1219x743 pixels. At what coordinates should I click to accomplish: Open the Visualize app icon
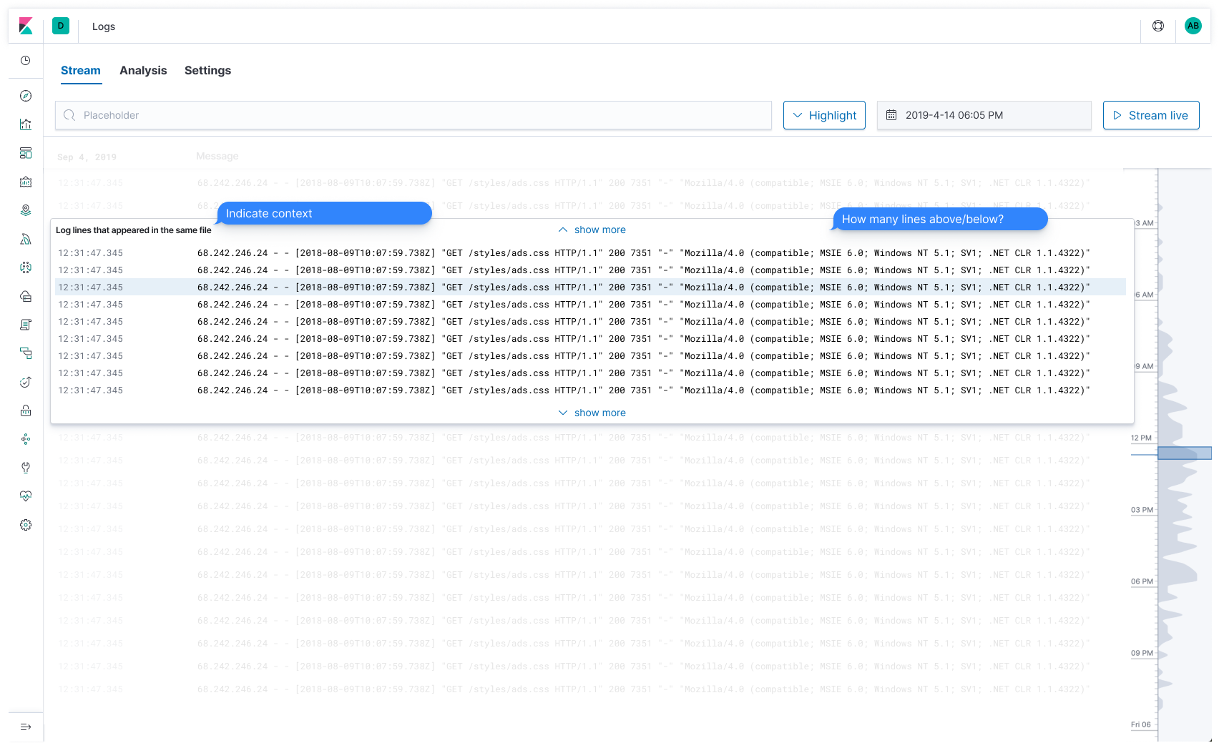(26, 124)
